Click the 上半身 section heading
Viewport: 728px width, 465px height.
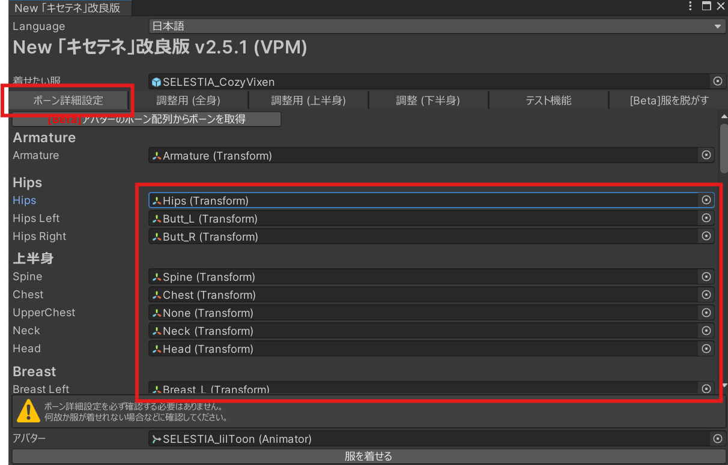pyautogui.click(x=33, y=259)
